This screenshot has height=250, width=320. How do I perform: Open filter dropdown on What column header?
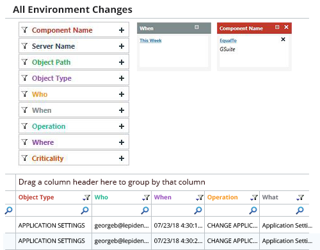[300, 197]
